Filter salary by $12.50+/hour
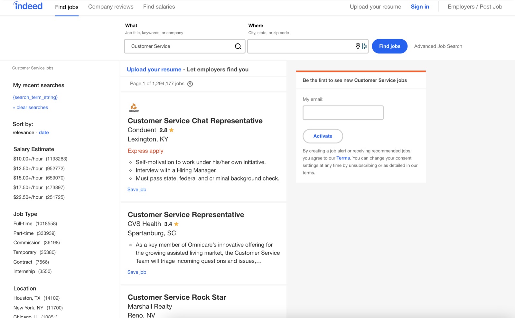 click(x=39, y=169)
